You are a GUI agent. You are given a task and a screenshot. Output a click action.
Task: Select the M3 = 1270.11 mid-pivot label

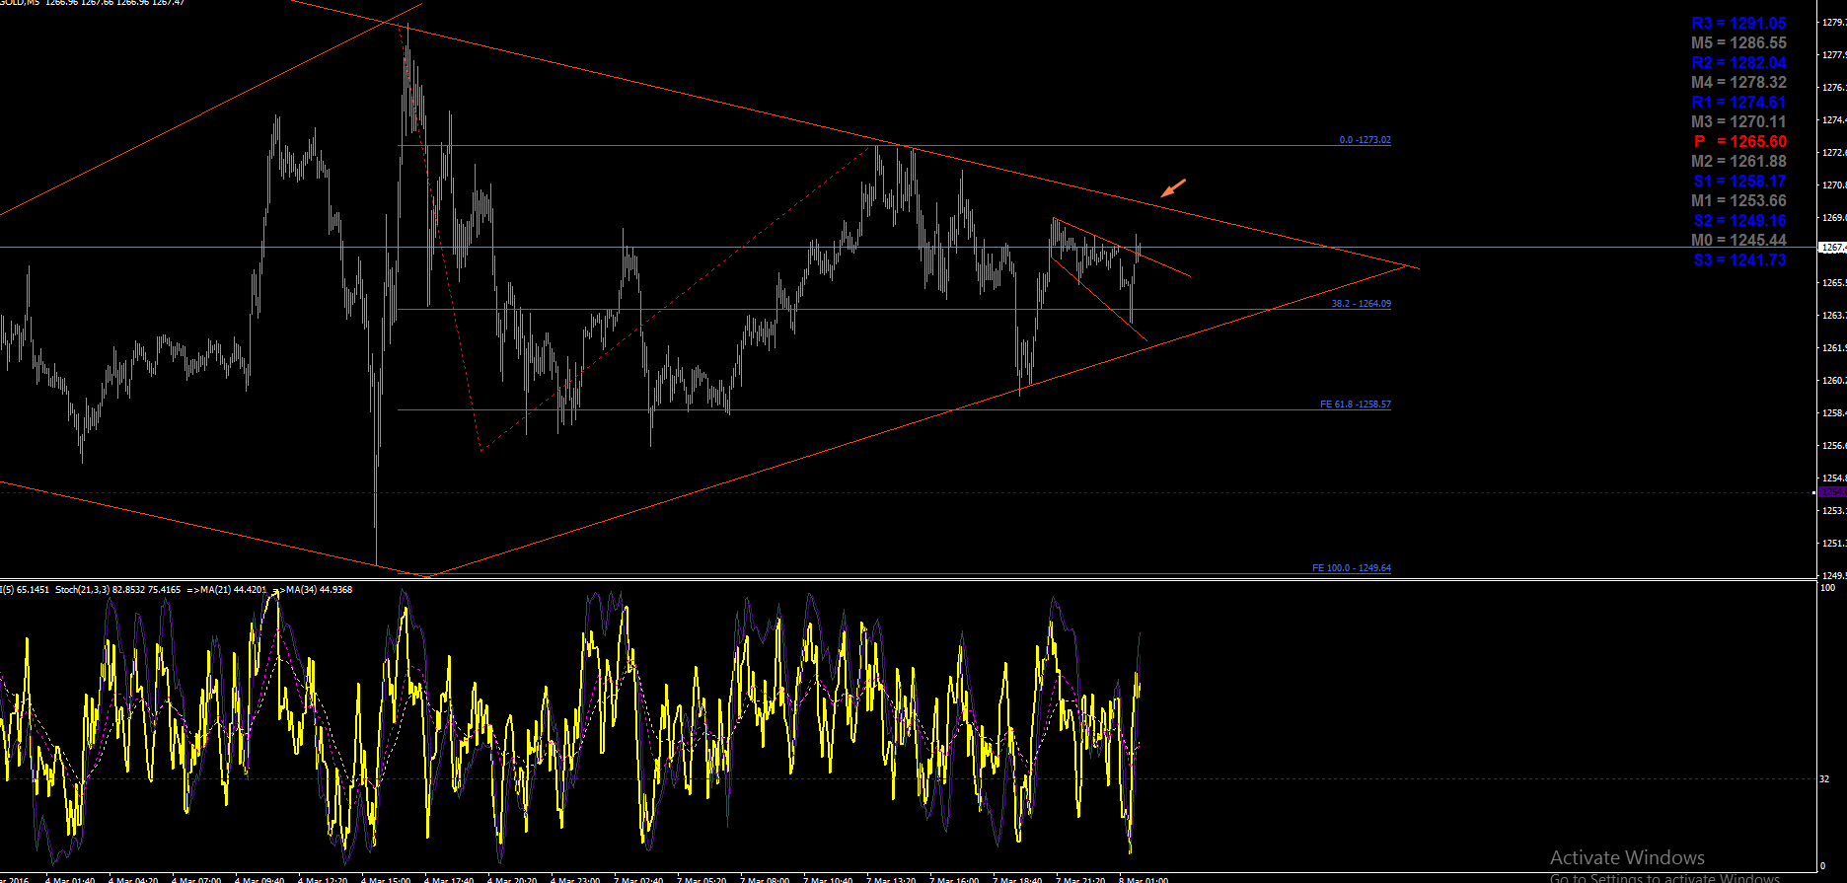[1738, 122]
